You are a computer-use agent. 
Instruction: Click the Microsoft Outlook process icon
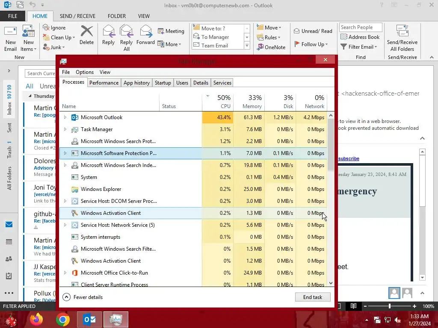(74, 117)
